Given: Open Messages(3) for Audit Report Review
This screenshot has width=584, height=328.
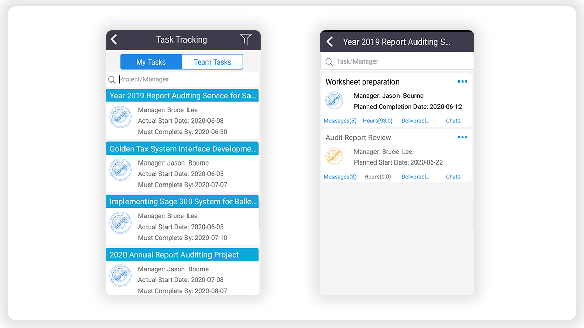Looking at the screenshot, I should pyautogui.click(x=340, y=177).
